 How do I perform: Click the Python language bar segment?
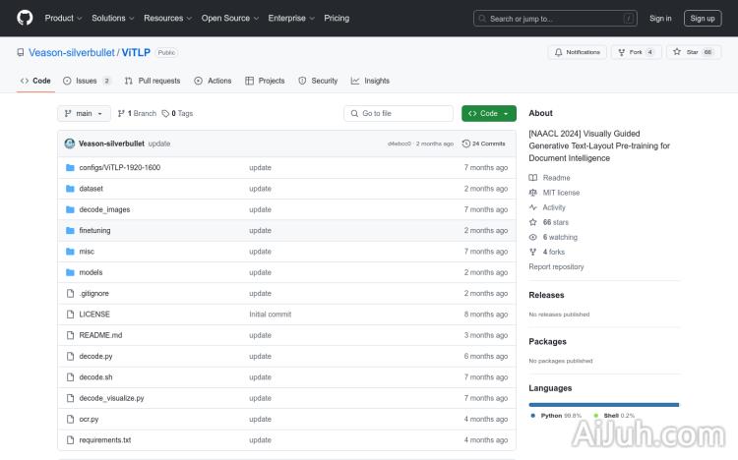602,404
